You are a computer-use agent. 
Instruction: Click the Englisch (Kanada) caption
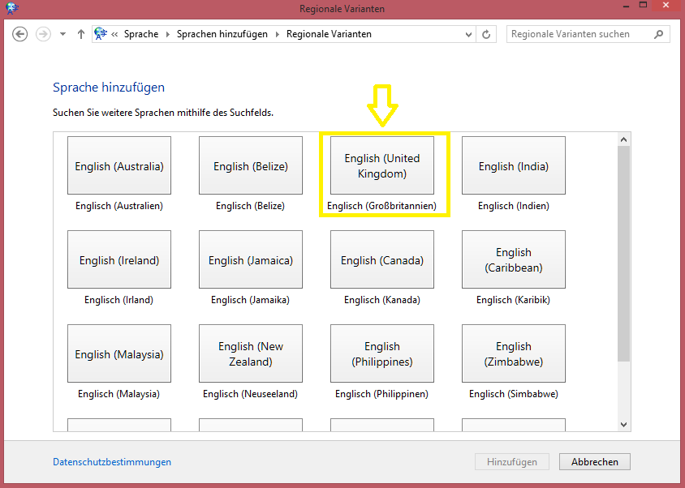[x=382, y=300]
